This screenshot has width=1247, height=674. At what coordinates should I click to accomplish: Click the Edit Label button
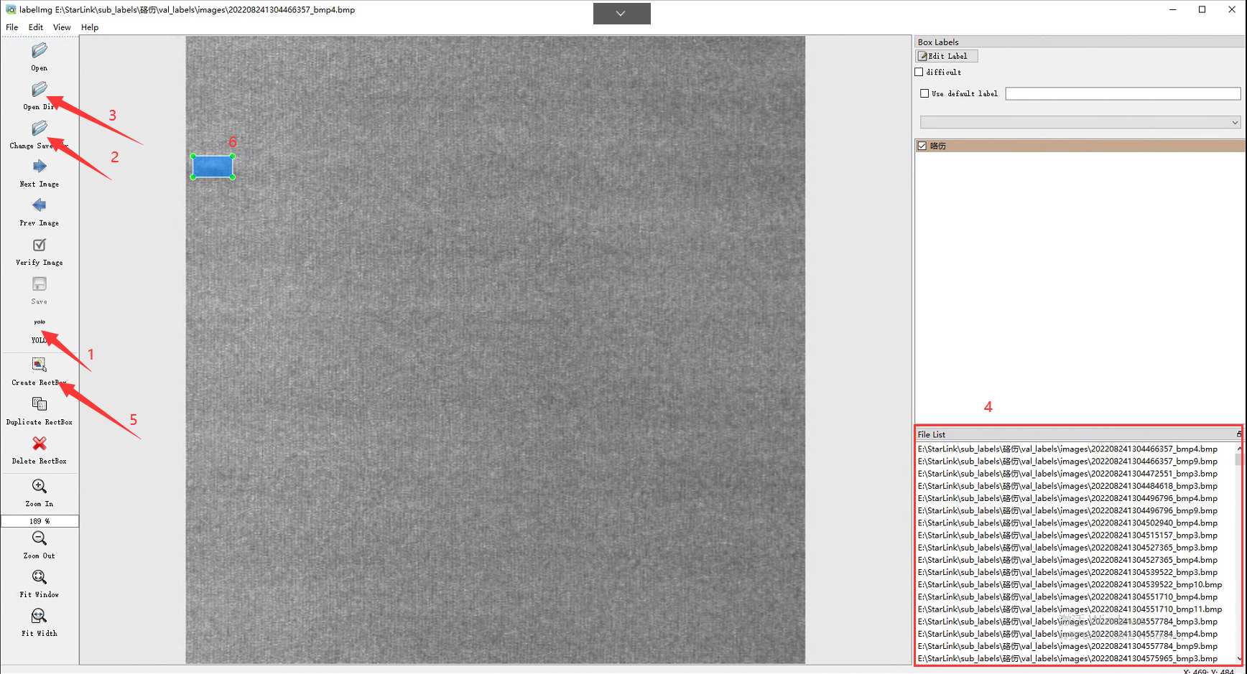(x=947, y=56)
